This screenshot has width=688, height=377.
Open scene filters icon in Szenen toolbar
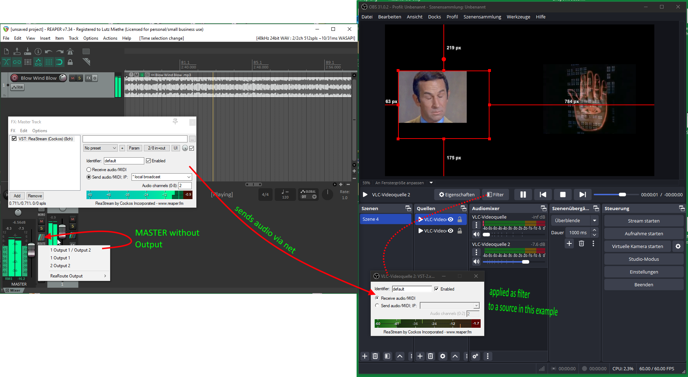click(387, 356)
